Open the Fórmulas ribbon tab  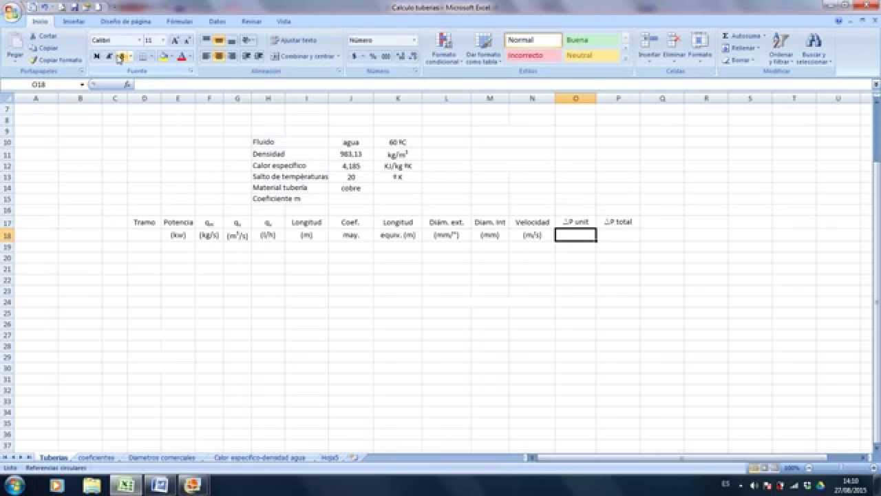pyautogui.click(x=180, y=21)
